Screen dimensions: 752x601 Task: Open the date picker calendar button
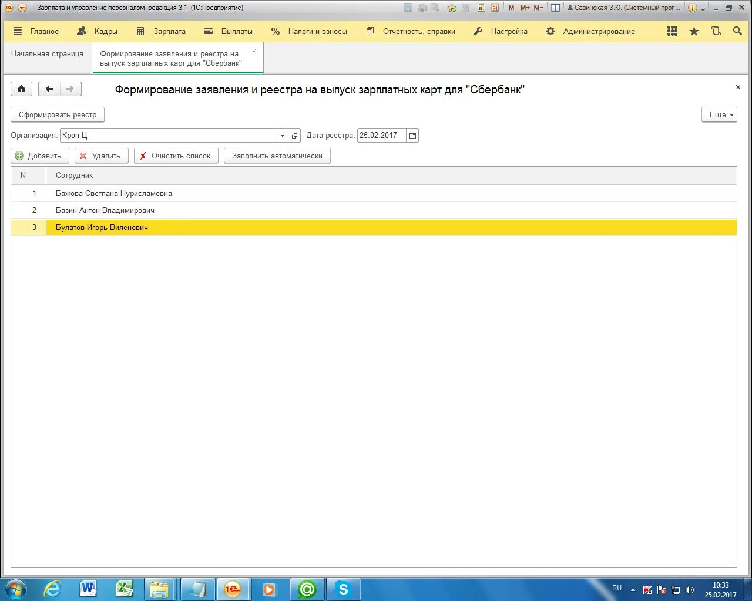[x=412, y=135]
